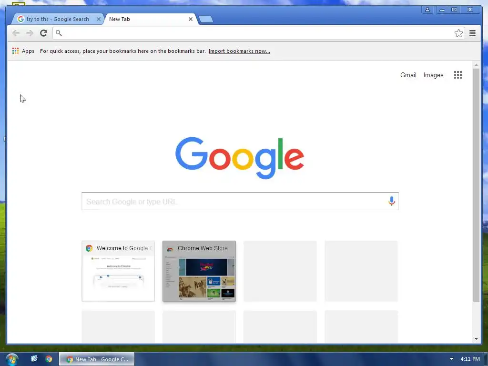488x366 pixels.
Task: Switch to the 'try to ths - Google Search' tab
Action: tap(58, 19)
